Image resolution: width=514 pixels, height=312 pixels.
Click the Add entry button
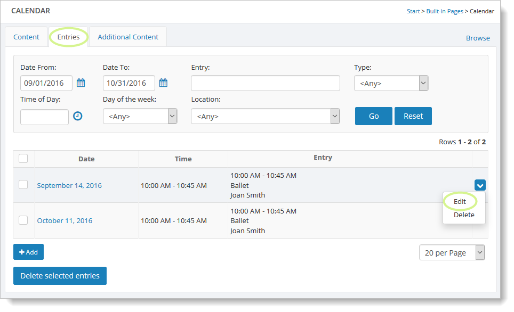tap(28, 252)
